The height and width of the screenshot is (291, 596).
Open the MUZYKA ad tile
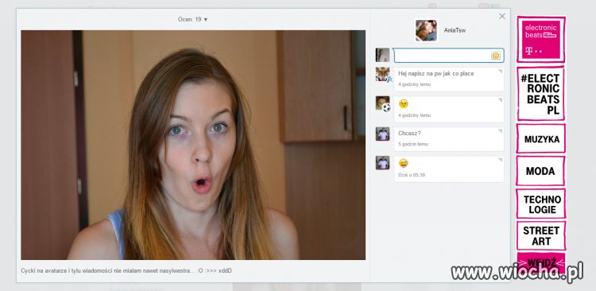(x=540, y=139)
